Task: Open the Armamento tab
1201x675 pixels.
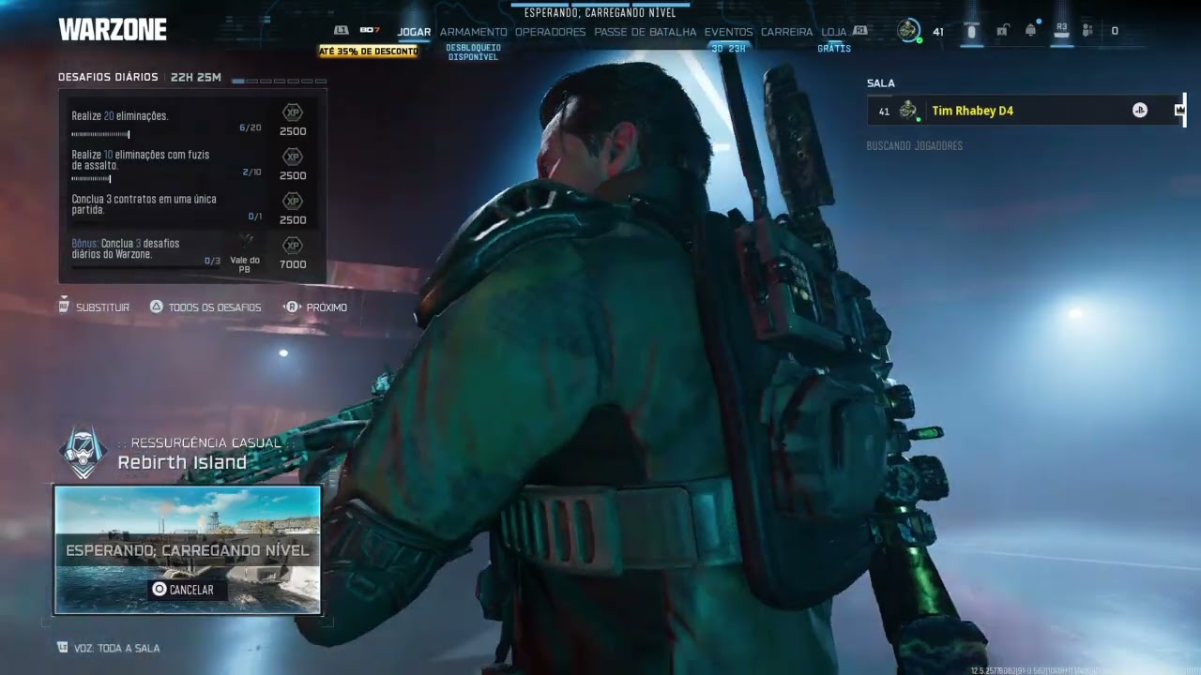Action: [474, 32]
